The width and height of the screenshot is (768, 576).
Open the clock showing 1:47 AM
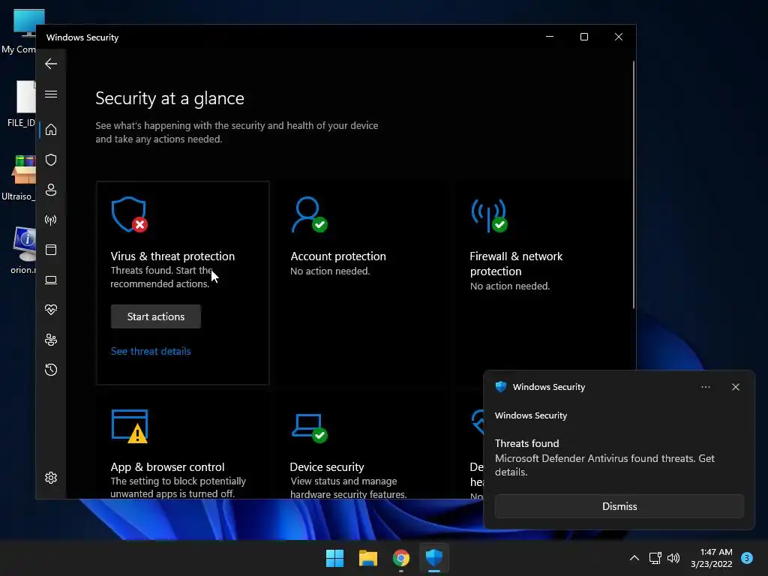coord(712,558)
